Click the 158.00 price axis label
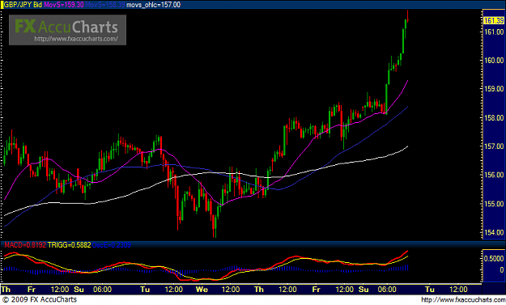506x305 pixels. point(494,117)
